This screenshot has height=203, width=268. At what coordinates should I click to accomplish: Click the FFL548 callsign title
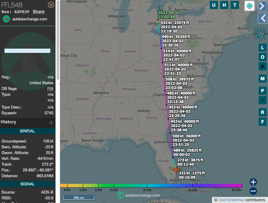tap(12, 5)
